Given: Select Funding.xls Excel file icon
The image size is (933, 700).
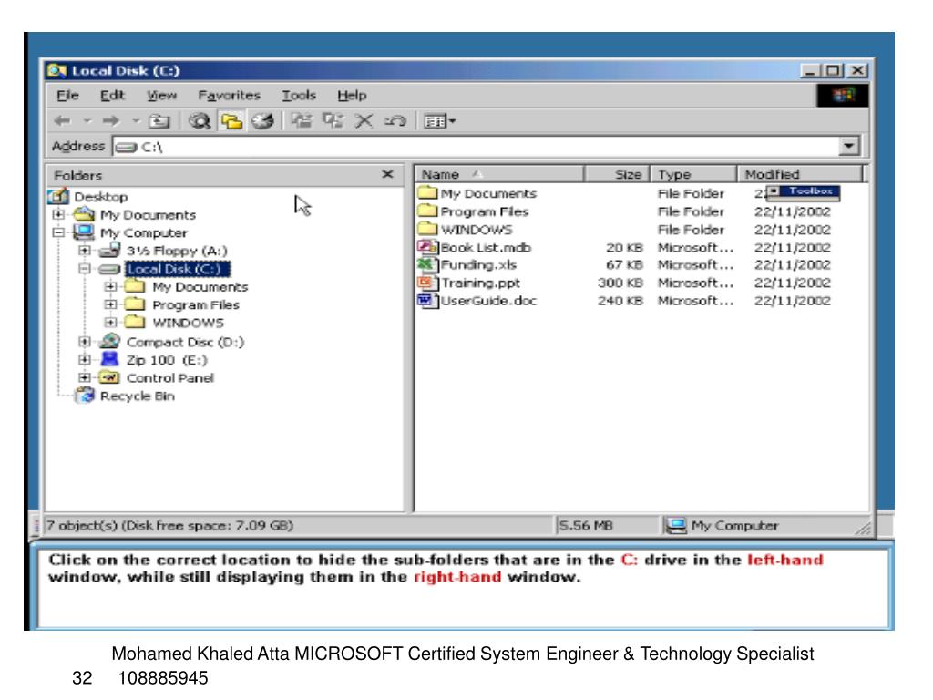Looking at the screenshot, I should pyautogui.click(x=427, y=264).
